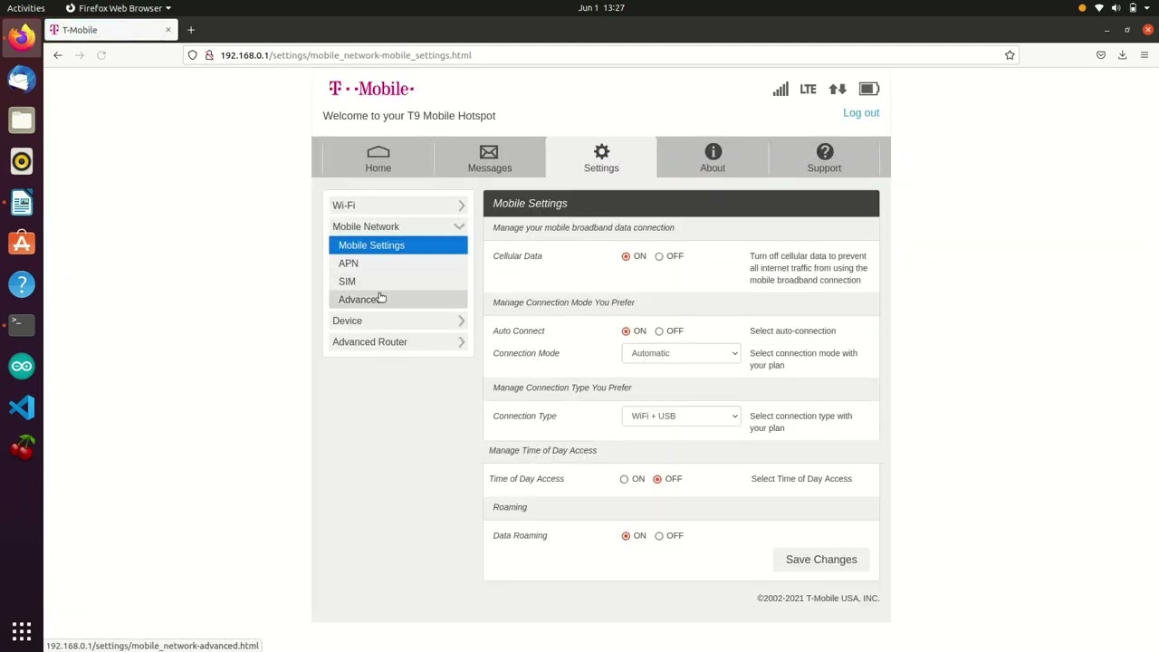
Task: Open Firefox Pocket save icon
Action: (x=1101, y=55)
